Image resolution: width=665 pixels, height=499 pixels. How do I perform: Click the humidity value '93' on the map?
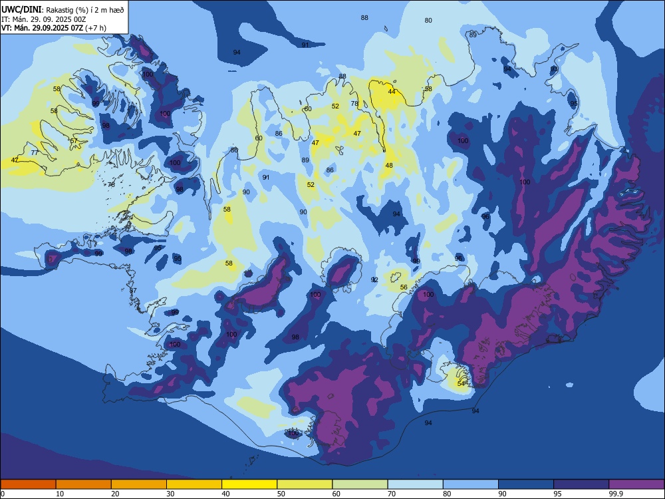555,69
